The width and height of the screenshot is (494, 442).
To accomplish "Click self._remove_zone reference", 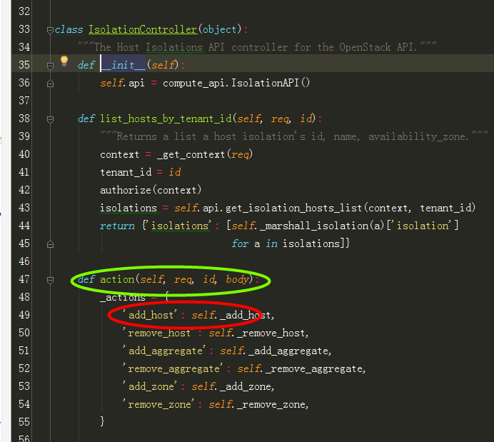I will coord(257,404).
